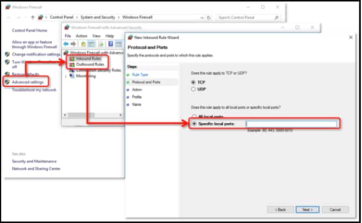Screen dimensions: 362x223
Task: Click the Inbound Rules icon in the tree
Action: coord(72,59)
